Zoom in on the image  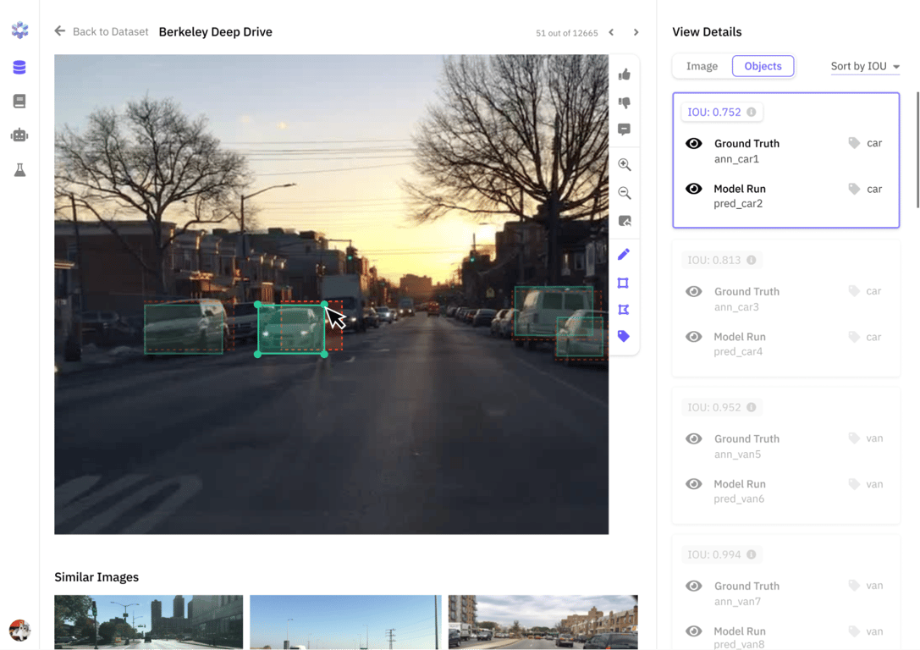[625, 165]
